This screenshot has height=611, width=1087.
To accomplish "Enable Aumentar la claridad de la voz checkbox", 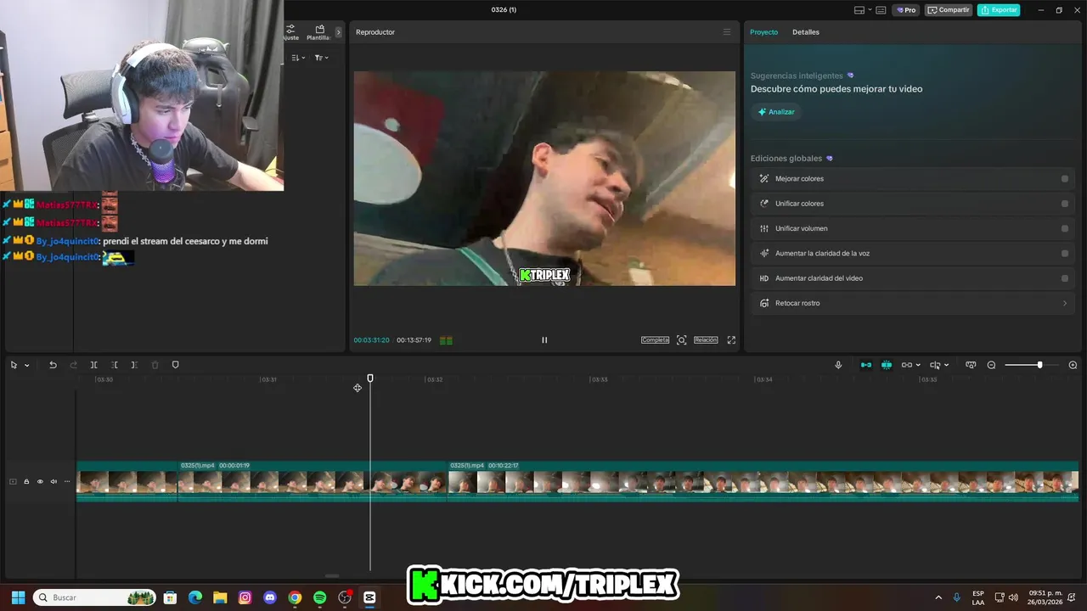I will click(1065, 253).
